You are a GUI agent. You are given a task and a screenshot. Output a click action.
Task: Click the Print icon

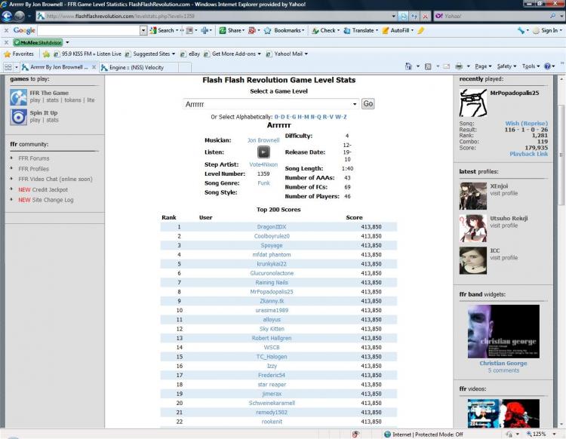click(459, 66)
